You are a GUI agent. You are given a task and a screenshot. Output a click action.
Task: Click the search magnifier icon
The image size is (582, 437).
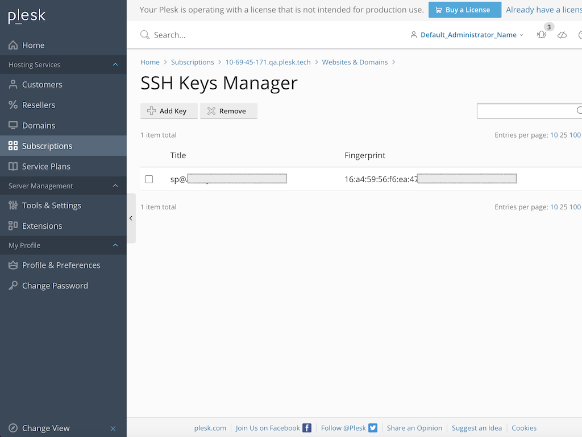pyautogui.click(x=144, y=35)
